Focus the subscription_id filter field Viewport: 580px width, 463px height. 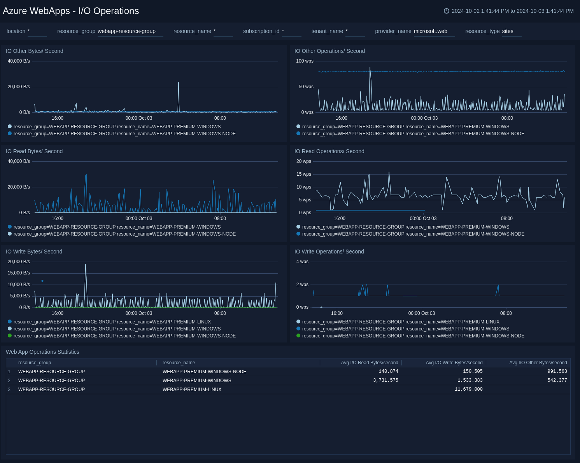point(292,31)
